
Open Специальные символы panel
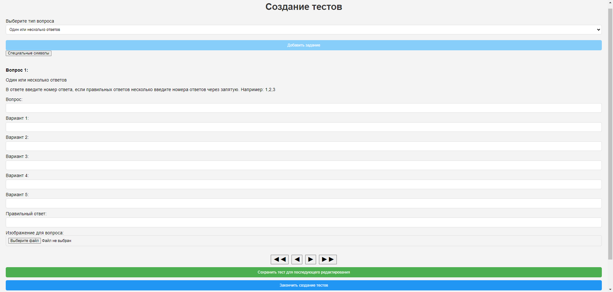tap(28, 53)
